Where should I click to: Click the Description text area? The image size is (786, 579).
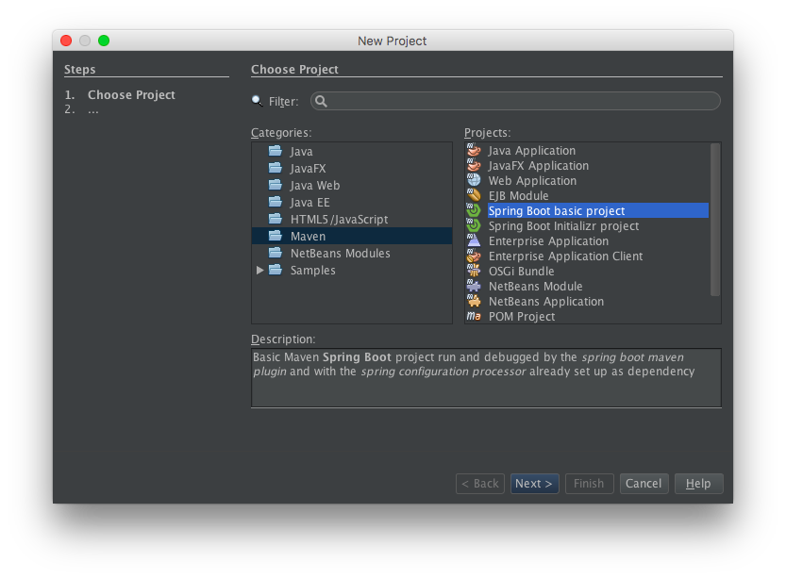point(486,377)
